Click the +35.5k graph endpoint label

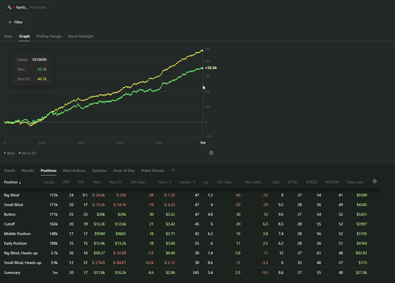click(211, 68)
